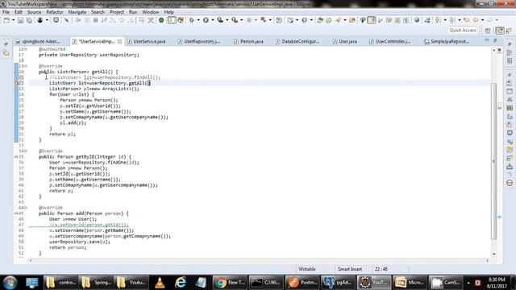Collapse the add method fold on line 44
516x290 pixels.
(x=26, y=208)
